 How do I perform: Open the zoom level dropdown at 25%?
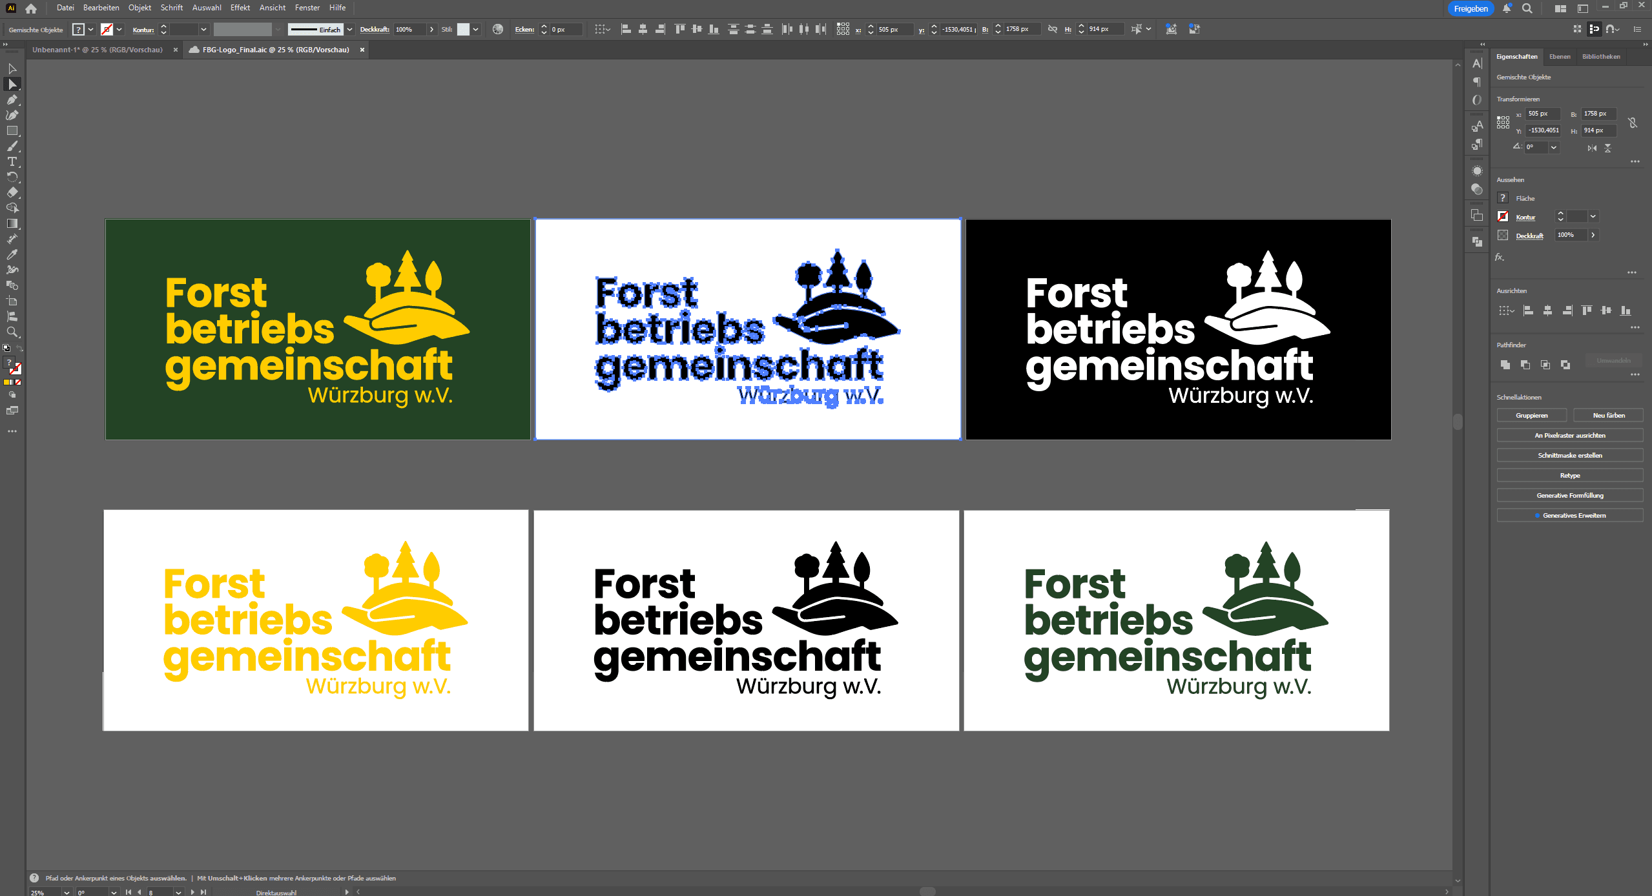point(66,892)
